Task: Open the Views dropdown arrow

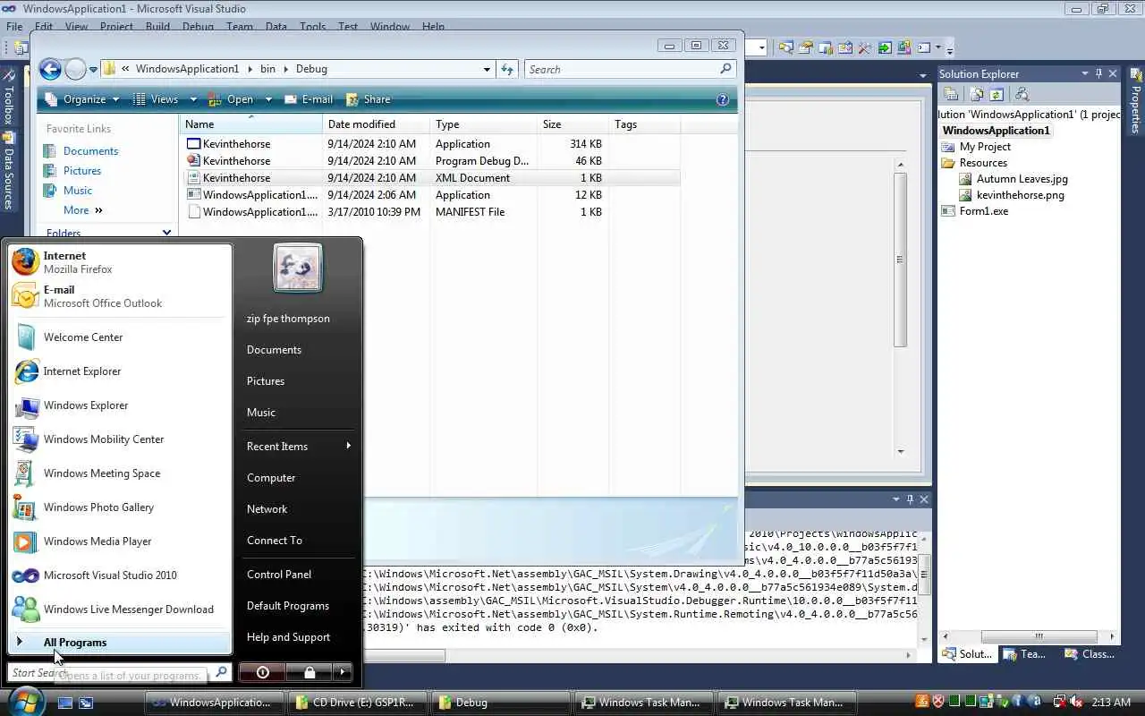Action: [192, 99]
